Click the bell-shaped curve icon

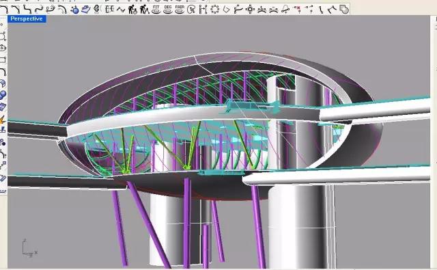coord(285,10)
